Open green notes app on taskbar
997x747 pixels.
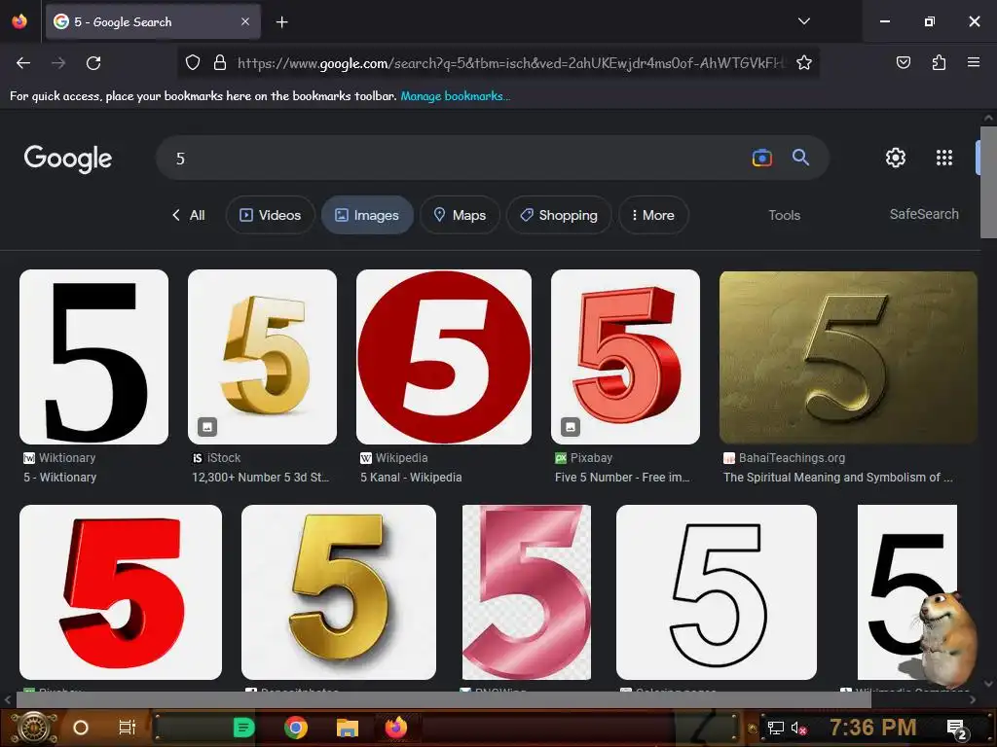pos(243,728)
